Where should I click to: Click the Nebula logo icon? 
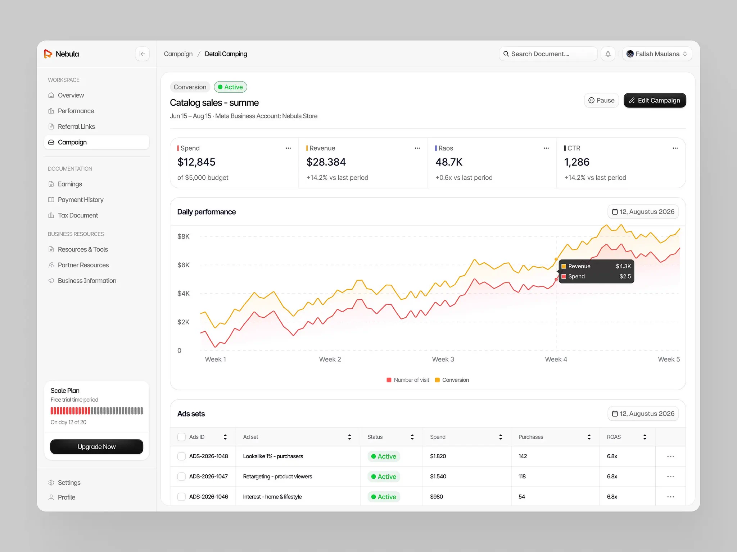[48, 54]
